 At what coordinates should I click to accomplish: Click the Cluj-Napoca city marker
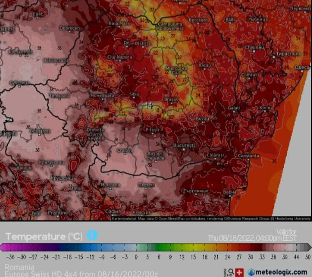point(119,61)
